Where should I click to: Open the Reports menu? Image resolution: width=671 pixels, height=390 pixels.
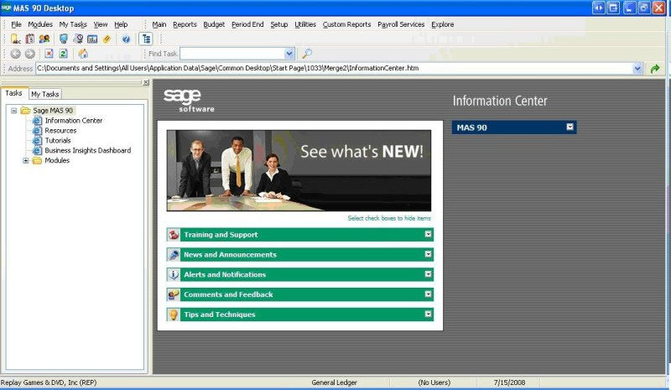pyautogui.click(x=185, y=24)
